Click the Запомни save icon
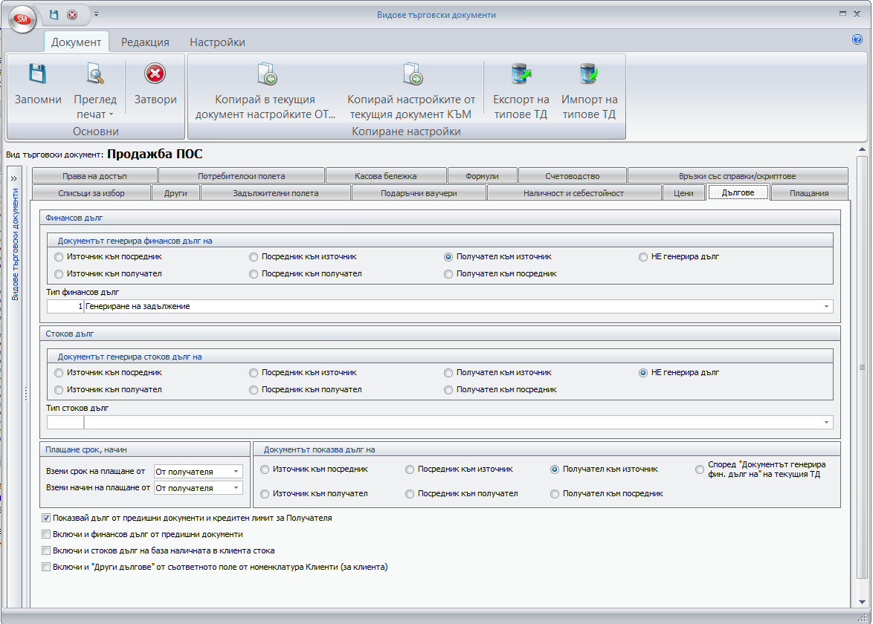Viewport: 873px width, 624px height. (38, 74)
